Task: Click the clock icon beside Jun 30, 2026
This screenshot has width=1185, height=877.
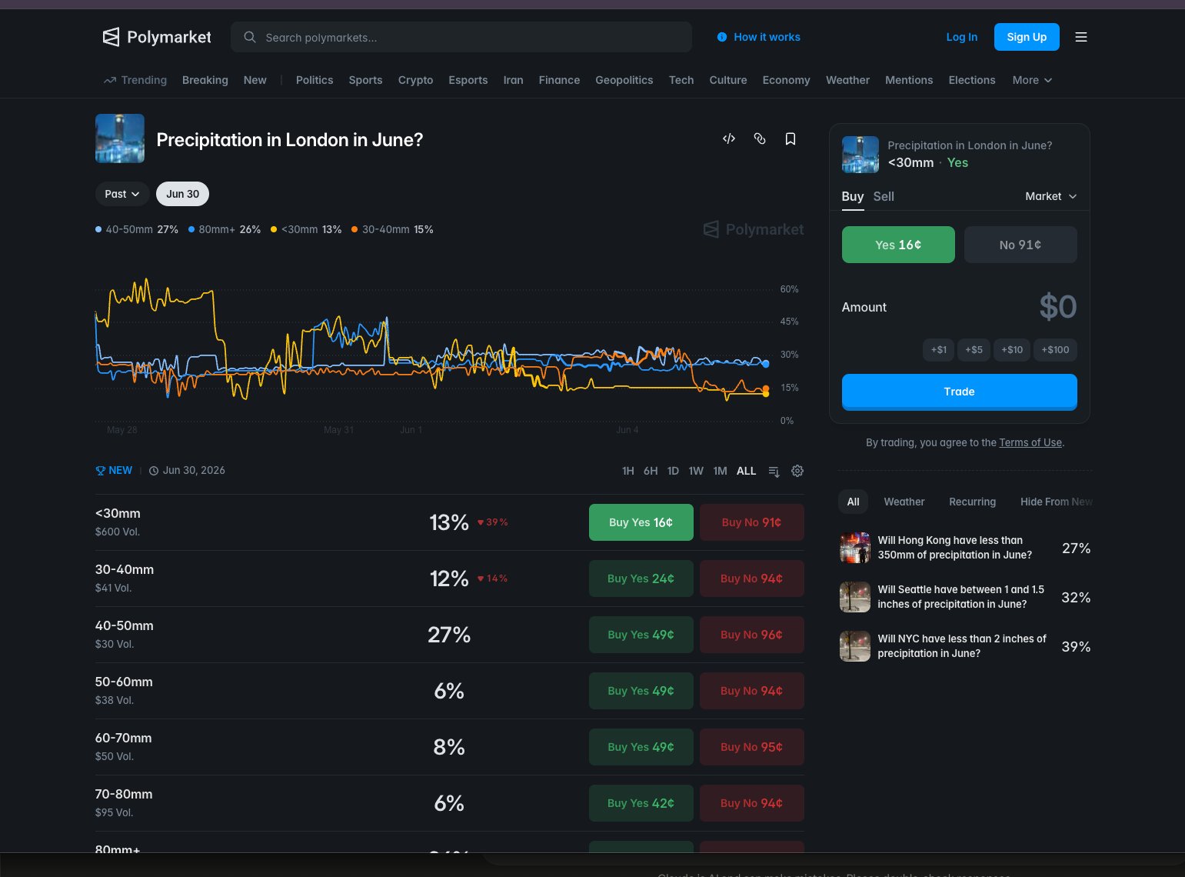Action: (x=154, y=471)
